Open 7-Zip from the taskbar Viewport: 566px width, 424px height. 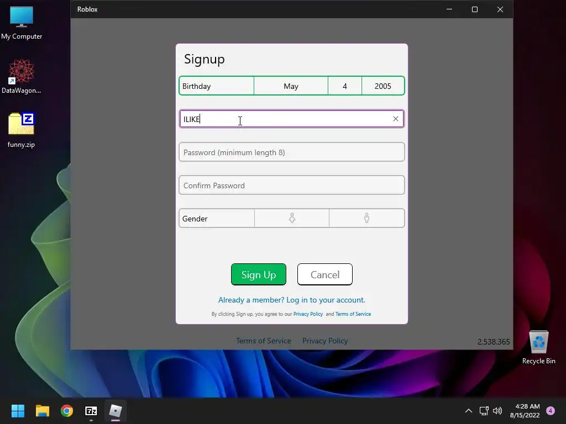click(x=91, y=411)
